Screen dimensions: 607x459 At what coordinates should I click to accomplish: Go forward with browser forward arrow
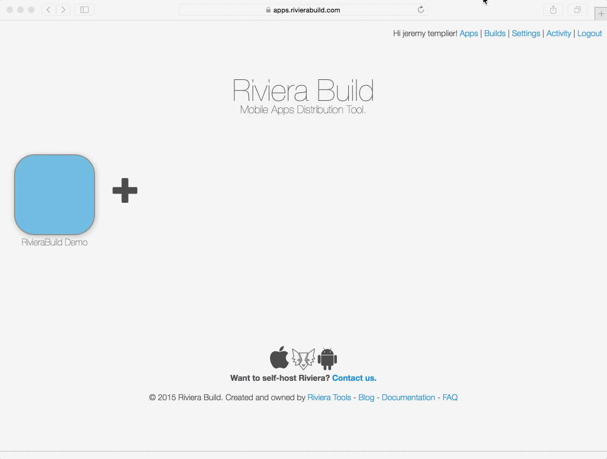click(x=63, y=10)
